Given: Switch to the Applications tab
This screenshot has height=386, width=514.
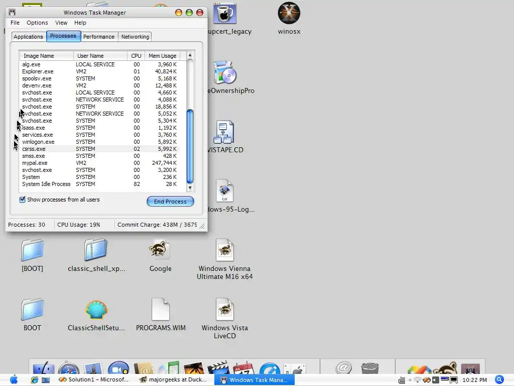Looking at the screenshot, I should pos(28,37).
